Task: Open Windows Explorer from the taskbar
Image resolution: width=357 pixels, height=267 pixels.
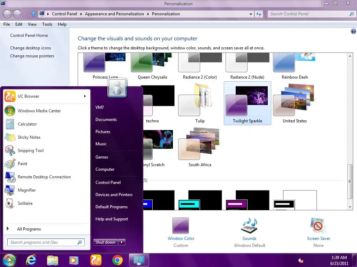Action: pyautogui.click(x=53, y=260)
